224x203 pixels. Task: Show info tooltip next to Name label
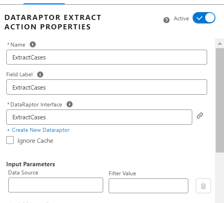click(33, 45)
